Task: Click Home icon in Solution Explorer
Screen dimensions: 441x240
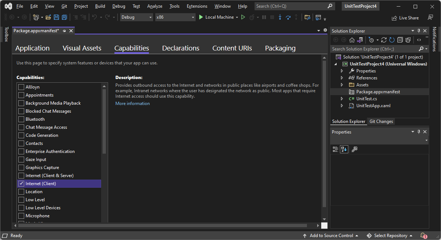Action: 352,40
